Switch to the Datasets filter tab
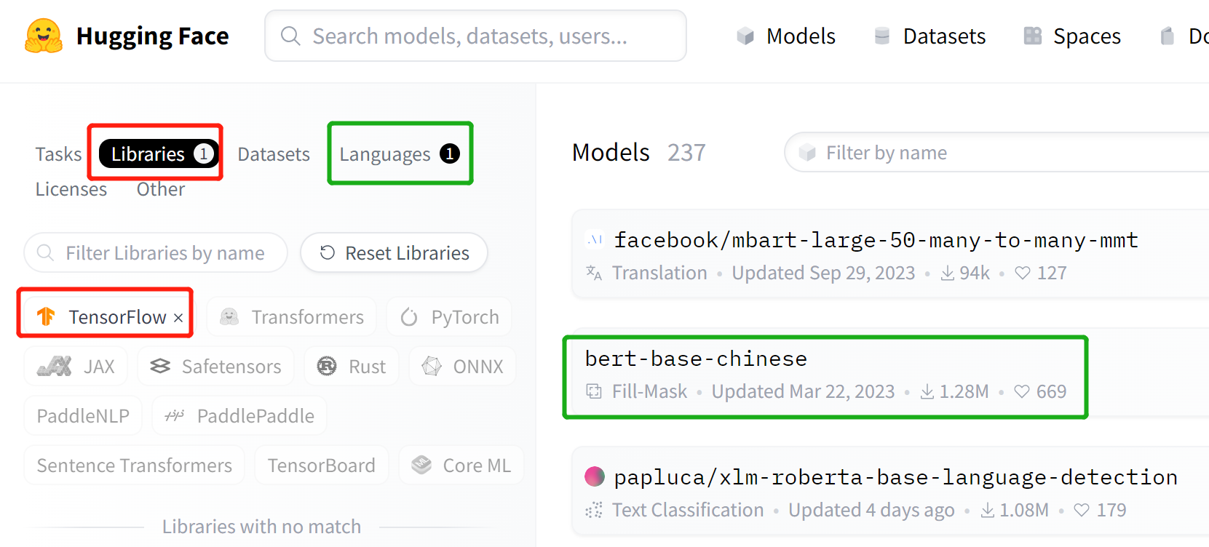This screenshot has height=547, width=1209. coord(274,154)
